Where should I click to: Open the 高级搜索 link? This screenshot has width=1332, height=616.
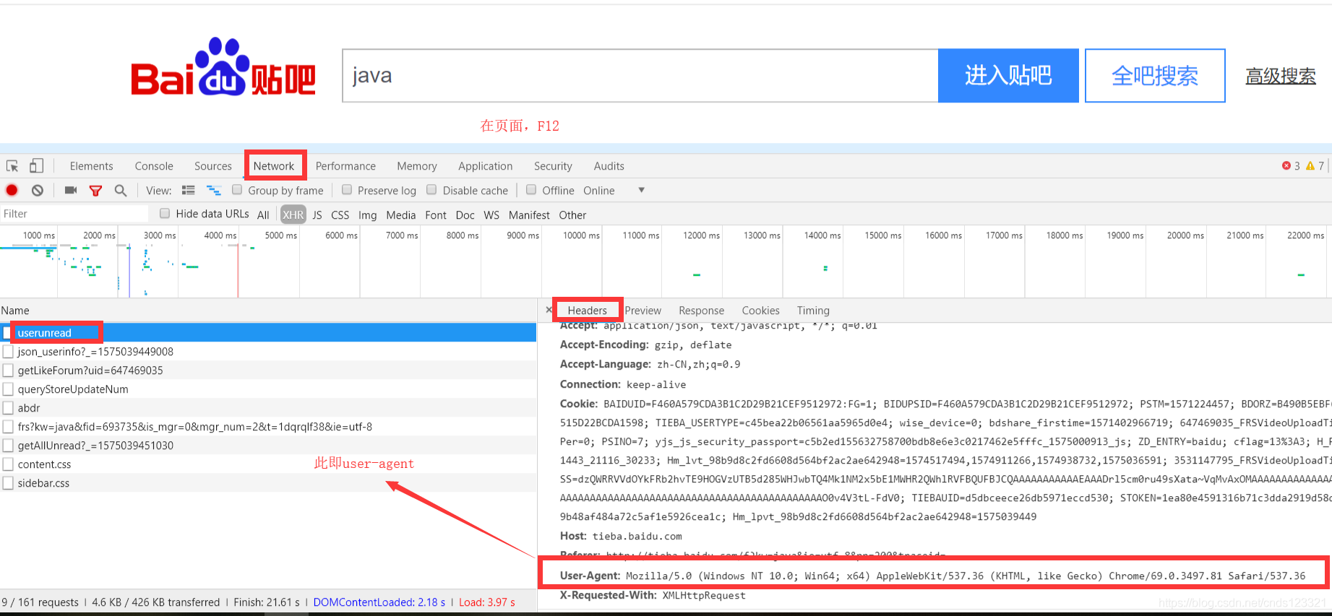coord(1281,76)
